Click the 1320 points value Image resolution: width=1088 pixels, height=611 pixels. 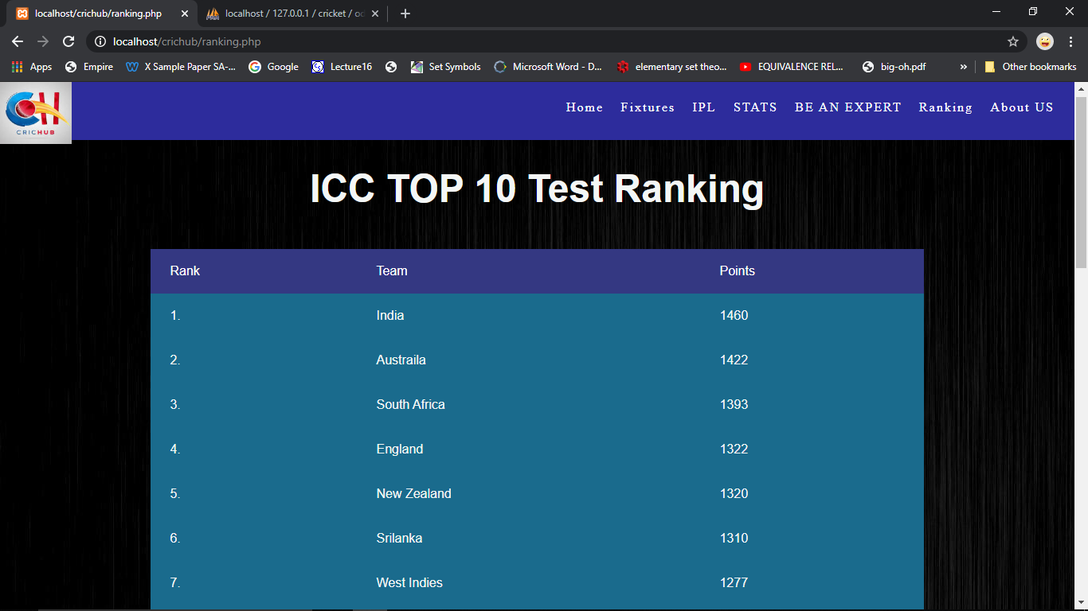(734, 494)
